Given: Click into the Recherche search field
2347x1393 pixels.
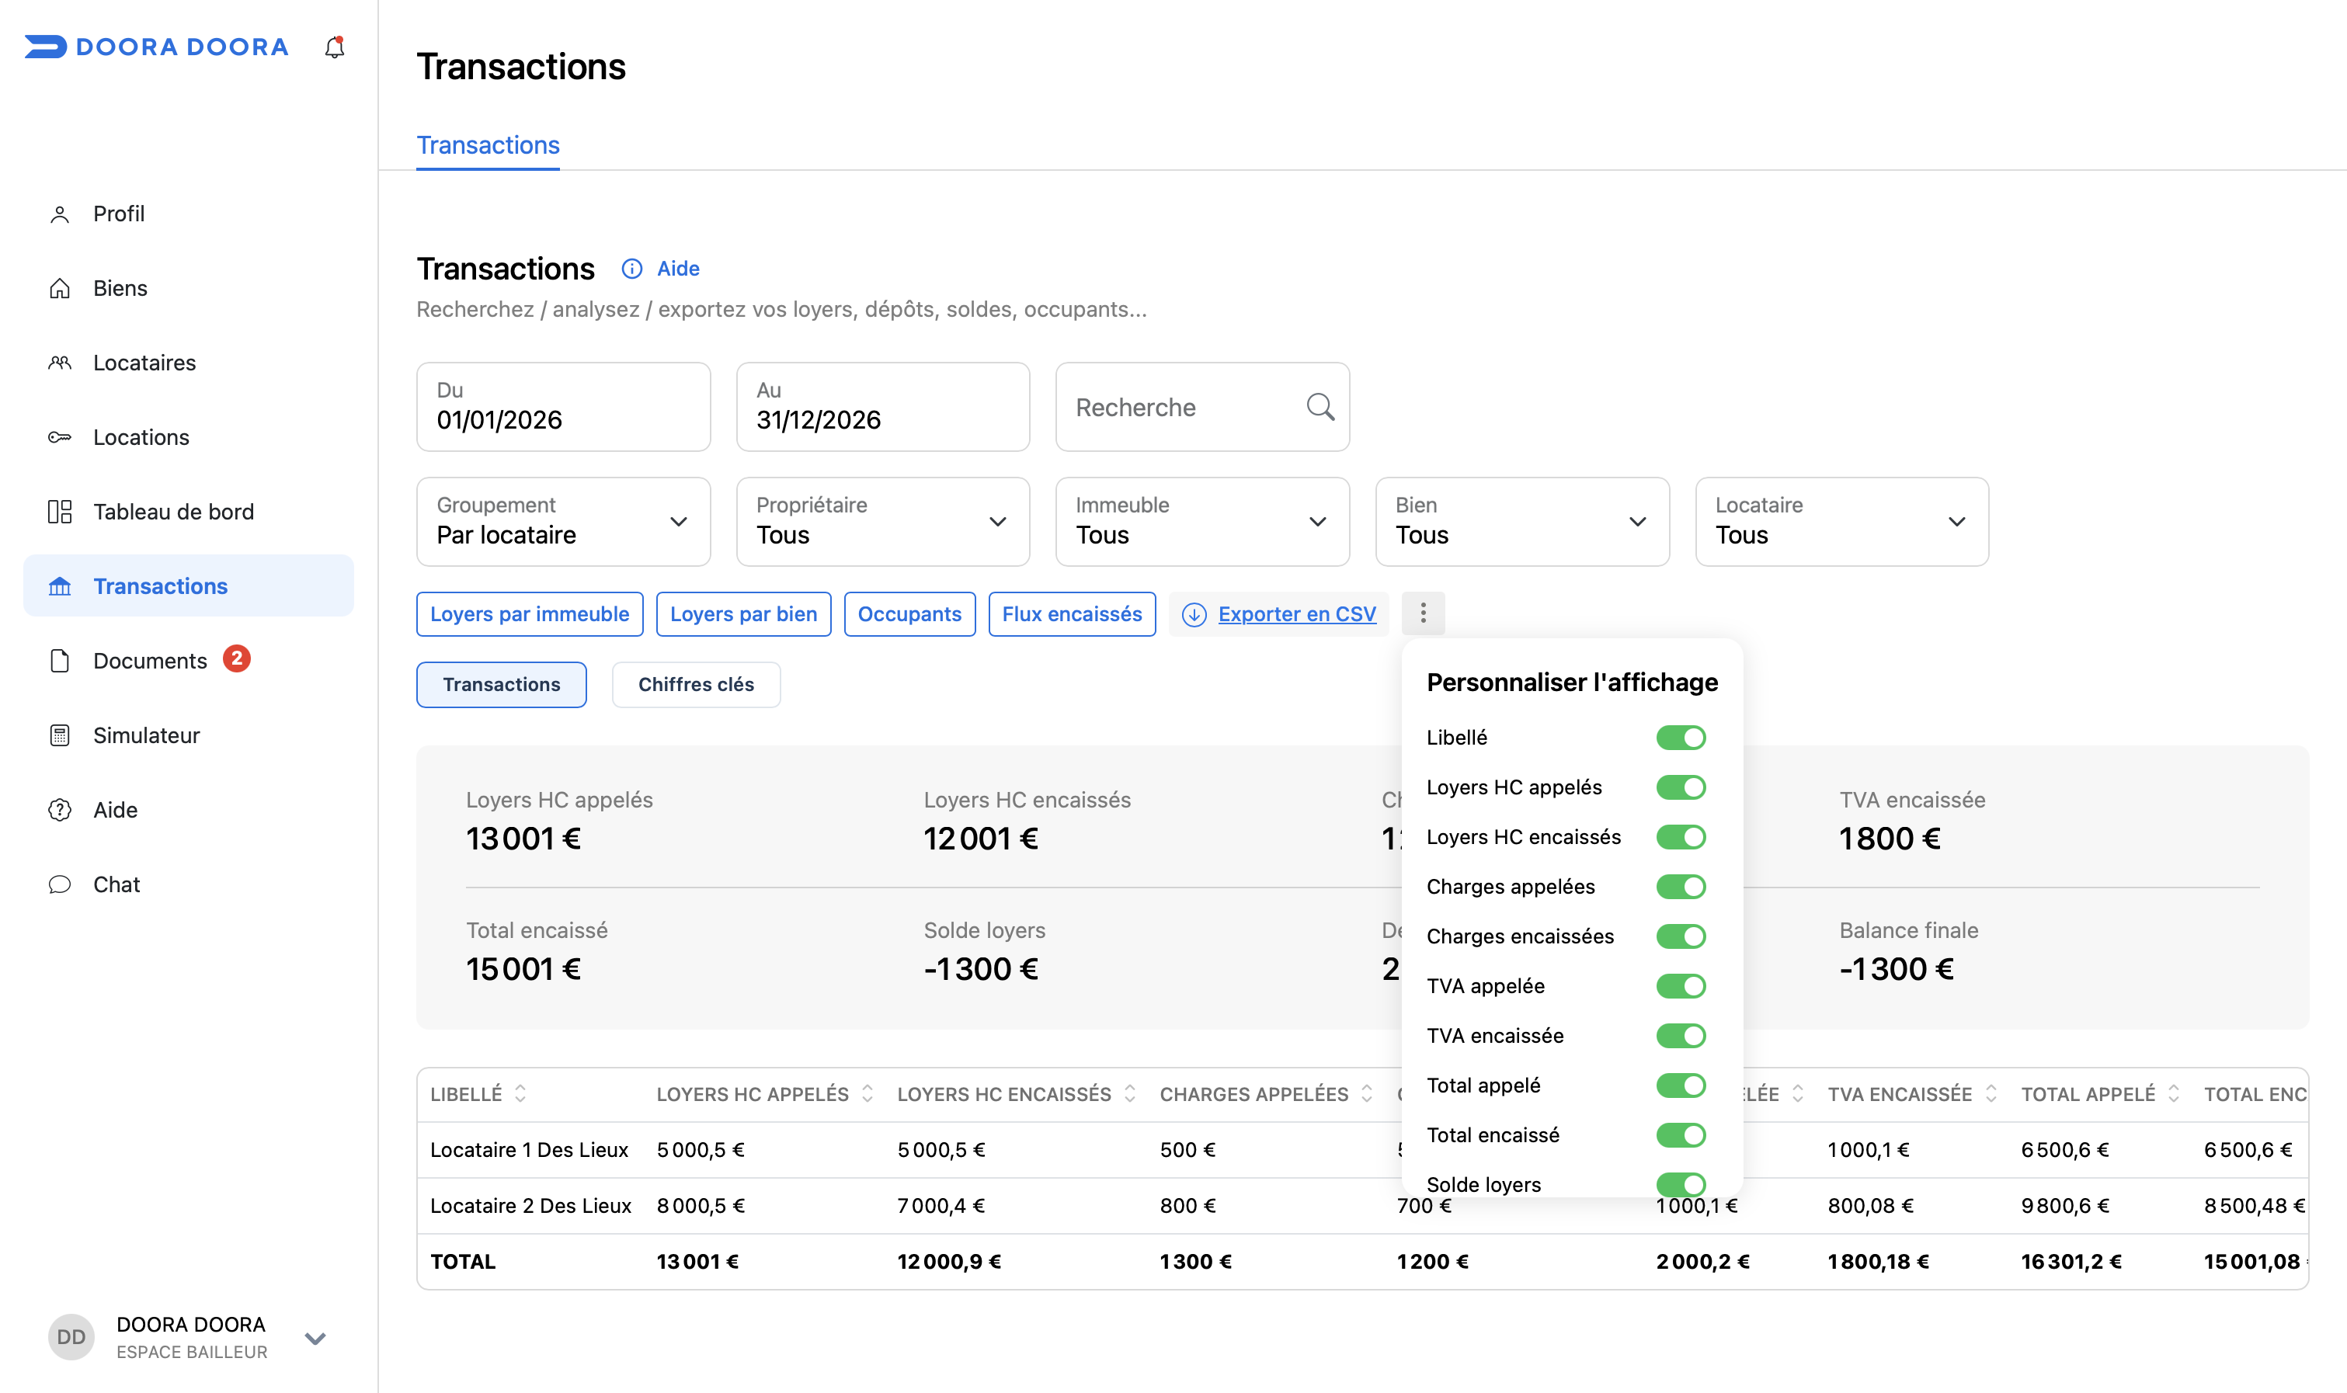Looking at the screenshot, I should (1202, 408).
